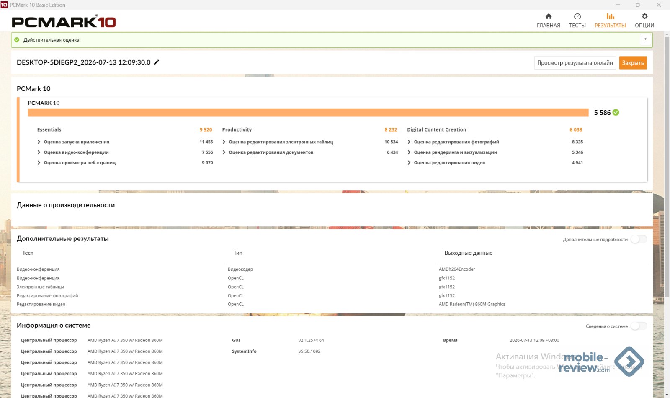Restore down the PCMark 10 window
Screen dimensions: 670x398
[638, 5]
